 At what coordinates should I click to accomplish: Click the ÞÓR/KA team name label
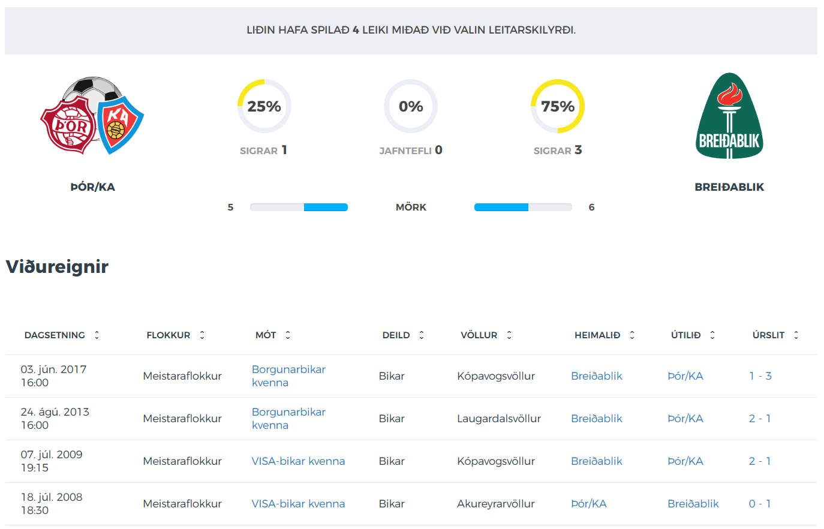(x=93, y=187)
